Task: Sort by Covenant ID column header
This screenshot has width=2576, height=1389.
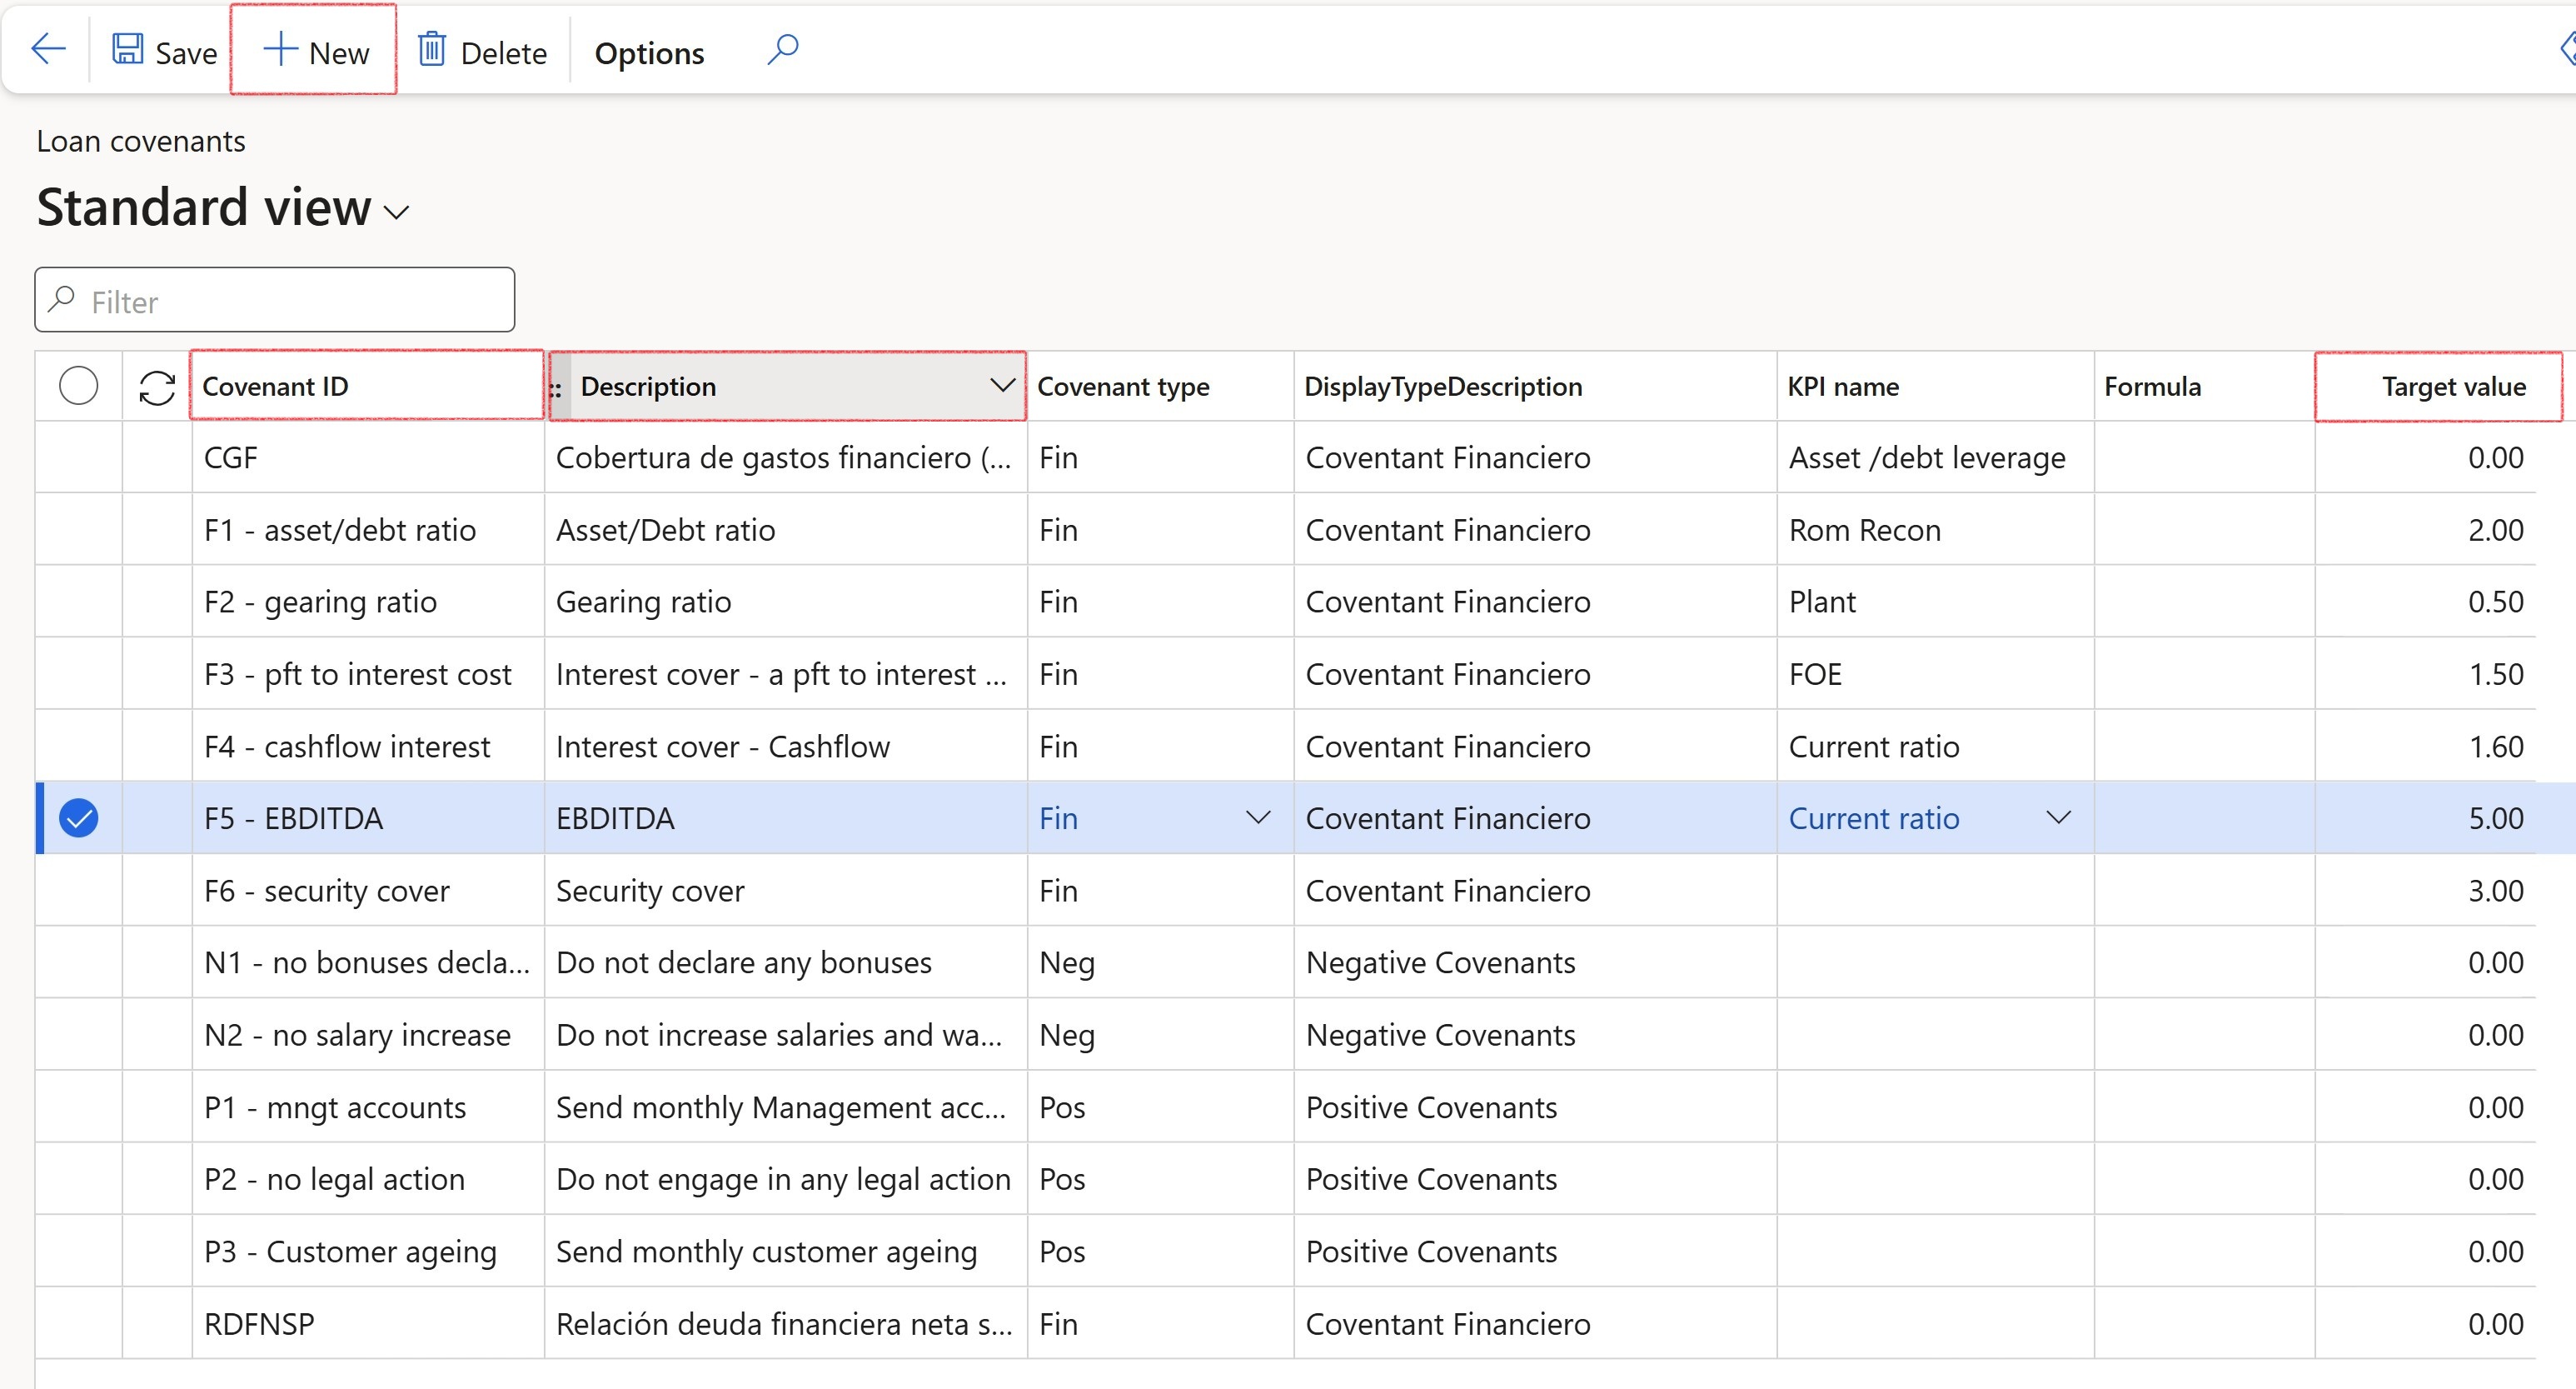Action: click(x=367, y=387)
